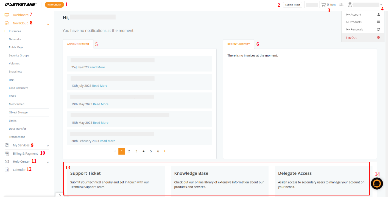Click the Billing & Payment icon

click(7, 153)
